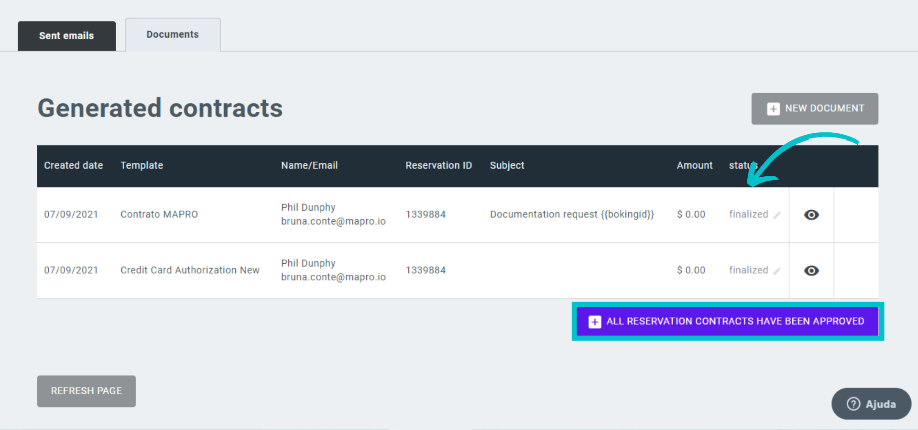Click the Amount column header
Viewport: 918px width, 430px height.
(694, 165)
